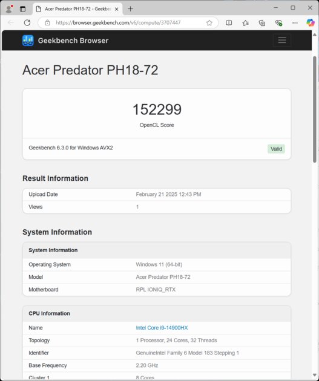Click the Base Frequency row label
Viewport: 319px width, 381px height.
tap(47, 365)
